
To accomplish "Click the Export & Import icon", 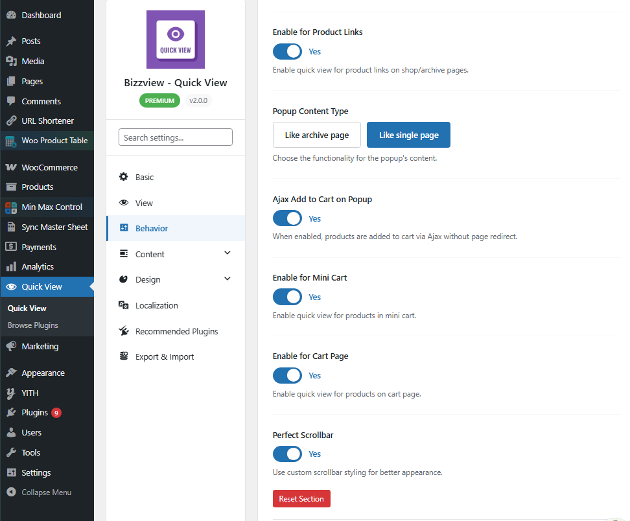I will [124, 356].
